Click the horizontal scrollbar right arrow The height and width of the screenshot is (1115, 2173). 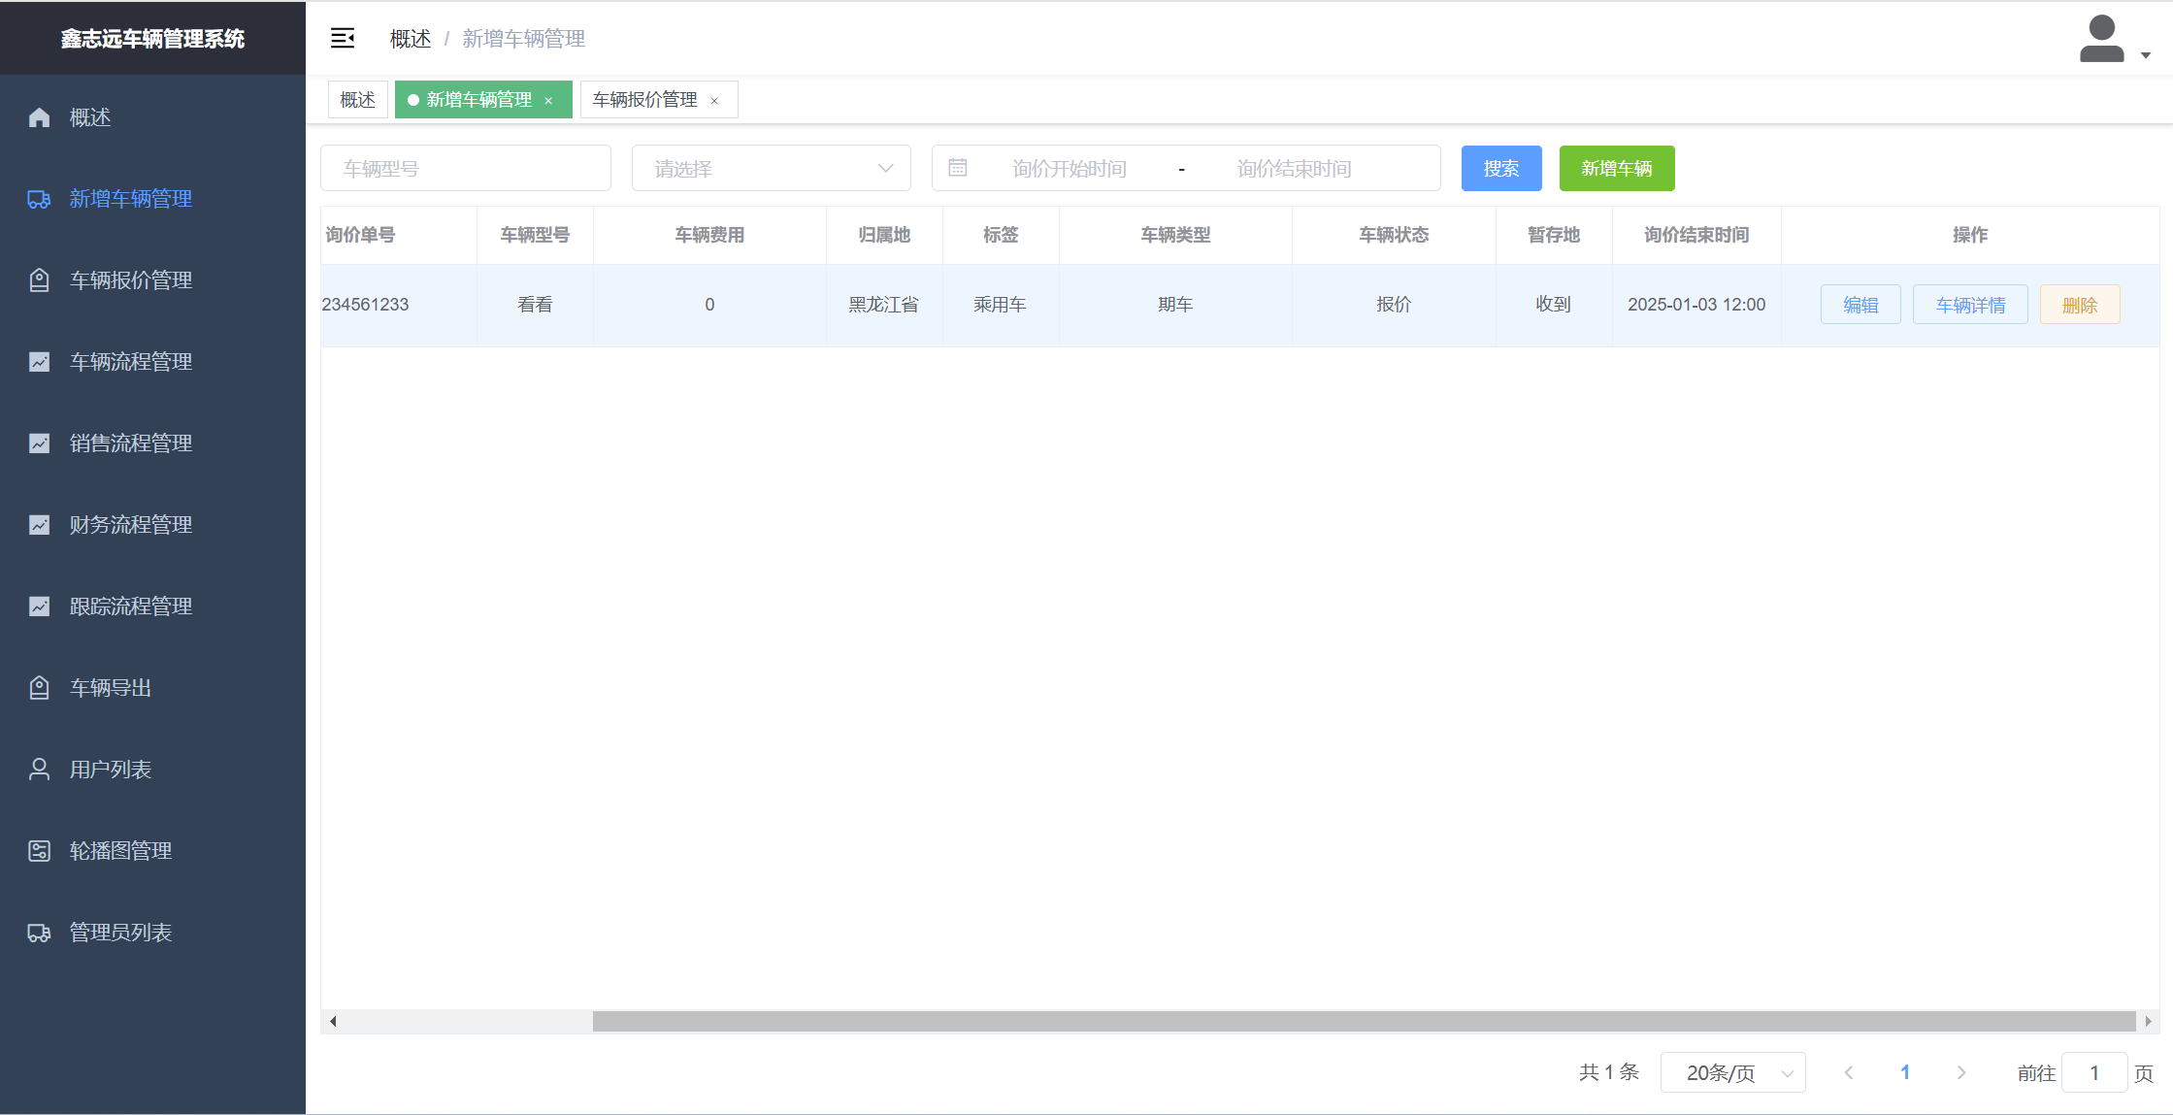click(2148, 1021)
